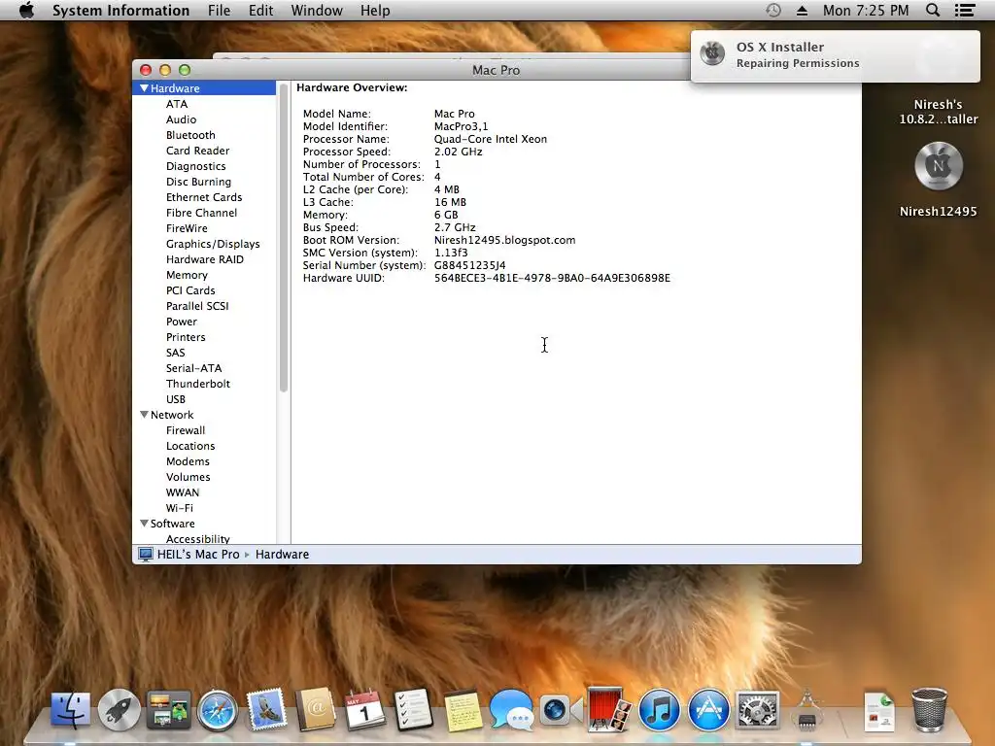The width and height of the screenshot is (995, 746).
Task: Open Photo Booth in the Dock
Action: 609,709
